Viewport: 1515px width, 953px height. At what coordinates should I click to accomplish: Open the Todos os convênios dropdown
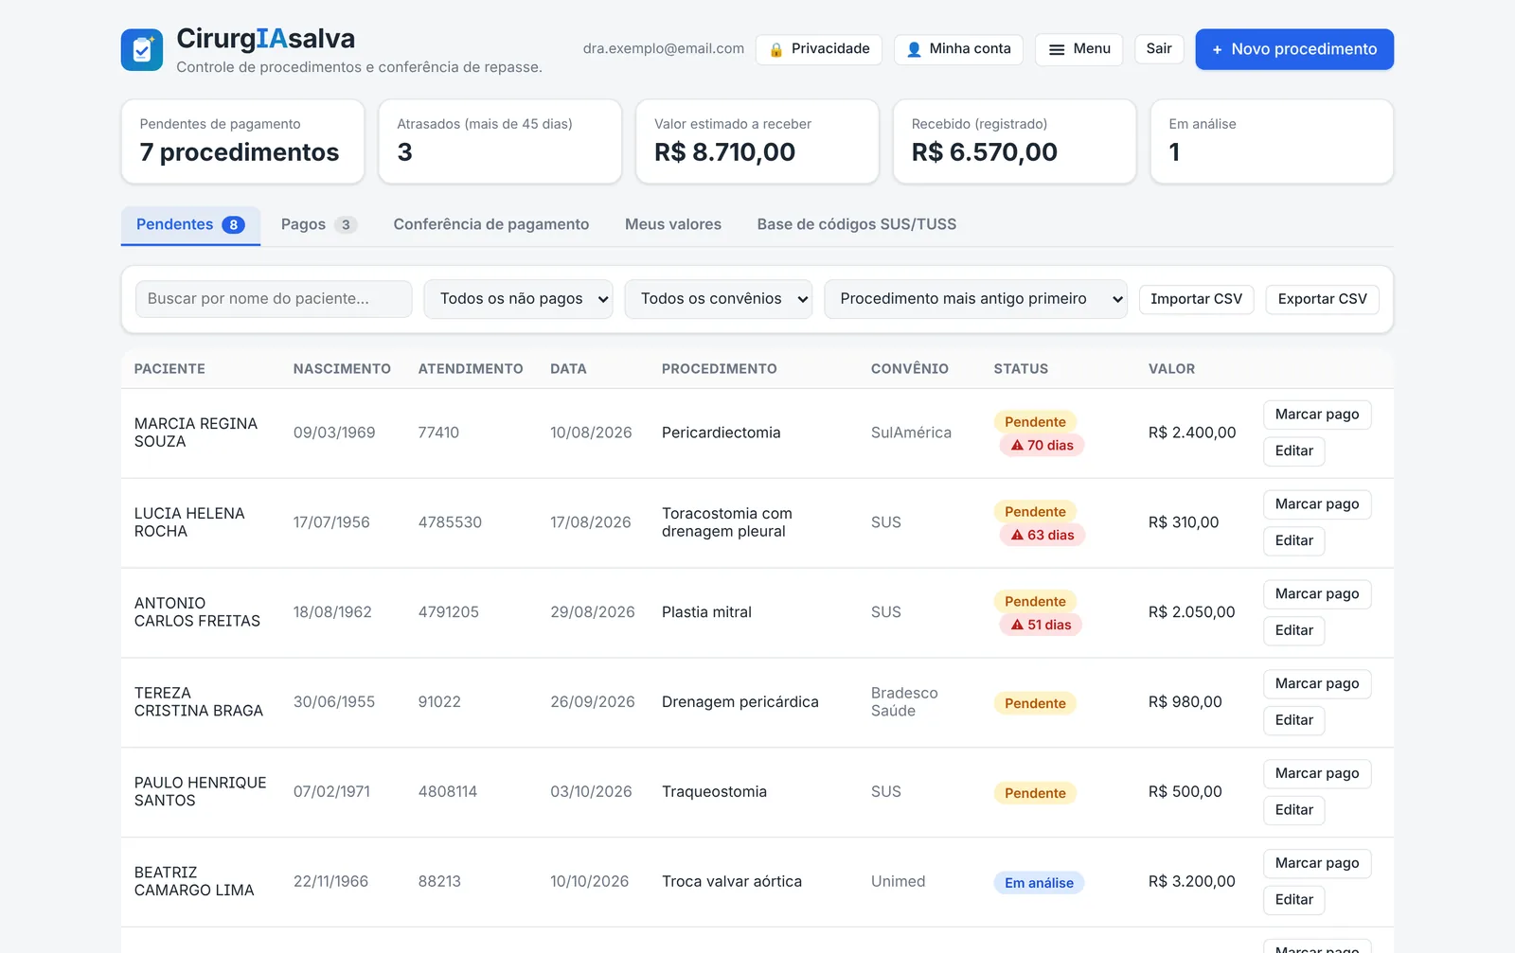click(719, 299)
